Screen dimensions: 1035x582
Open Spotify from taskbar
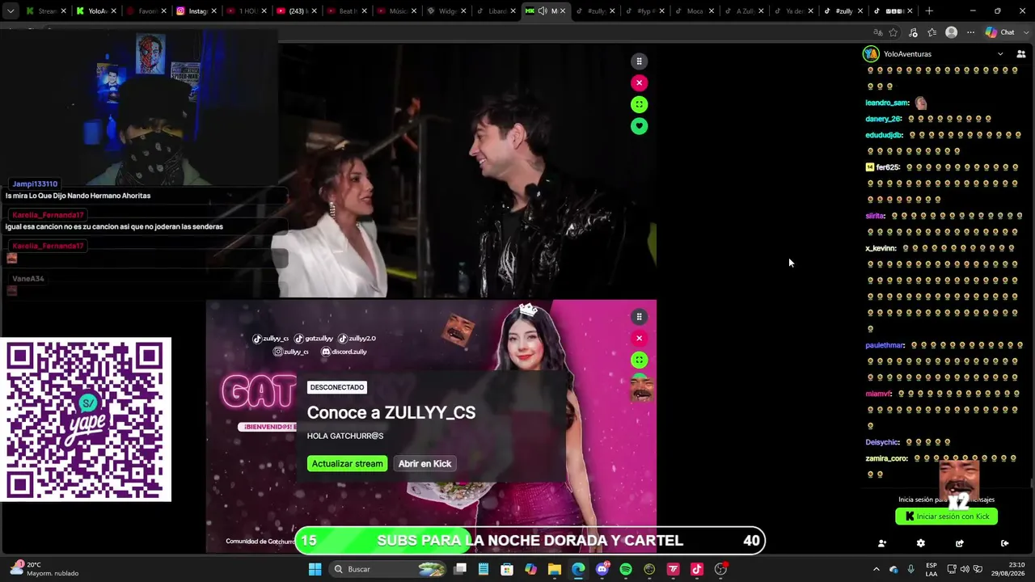point(626,569)
